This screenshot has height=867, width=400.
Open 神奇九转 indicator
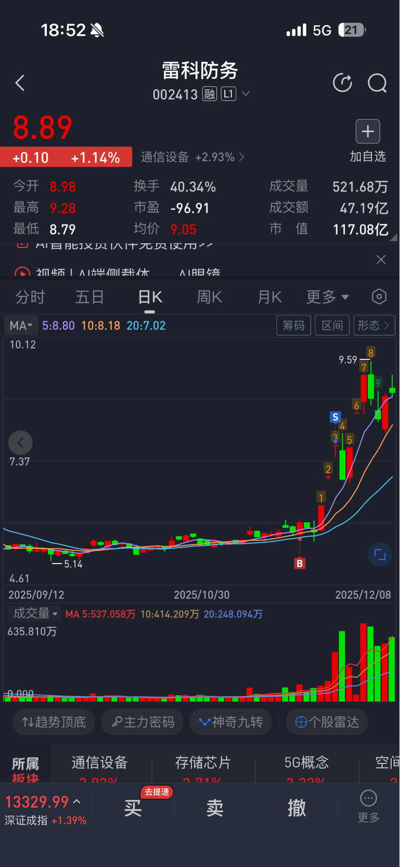(x=231, y=722)
